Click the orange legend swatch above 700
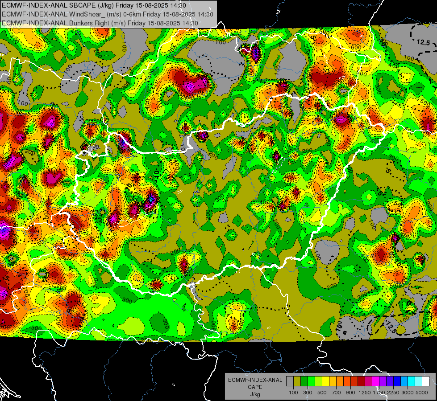This screenshot has width=437, height=401. coord(340,381)
